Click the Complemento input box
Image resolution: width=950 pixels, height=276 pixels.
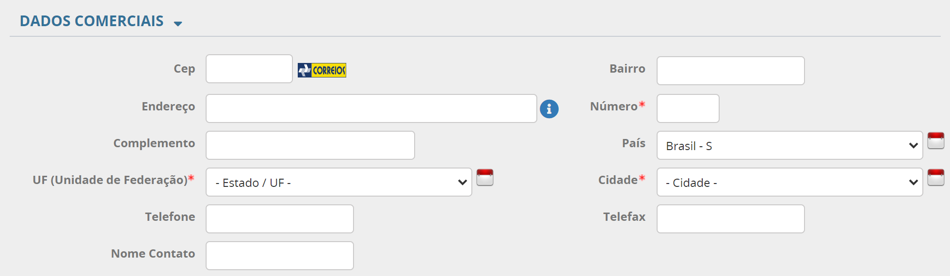(310, 145)
